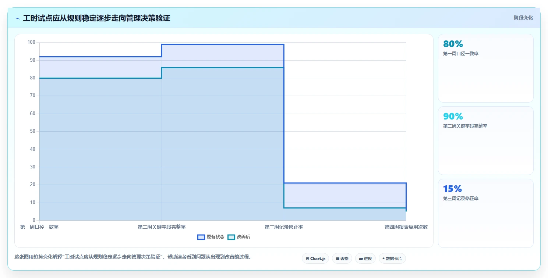Click x-axis label 第四周报表复用次数
The width and height of the screenshot is (548, 278).
pyautogui.click(x=406, y=227)
